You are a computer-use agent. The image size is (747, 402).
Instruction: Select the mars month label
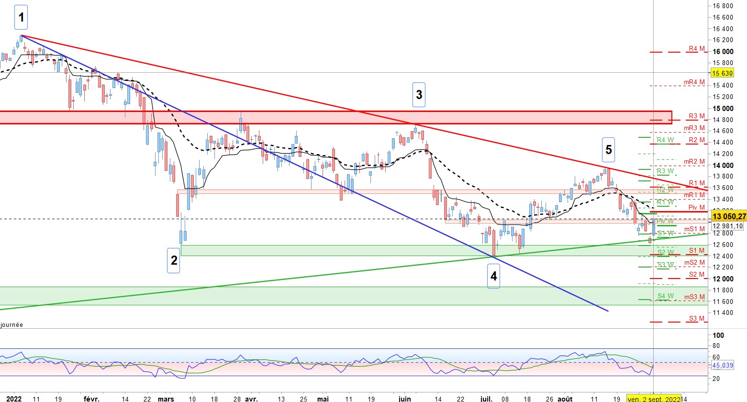pos(166,399)
